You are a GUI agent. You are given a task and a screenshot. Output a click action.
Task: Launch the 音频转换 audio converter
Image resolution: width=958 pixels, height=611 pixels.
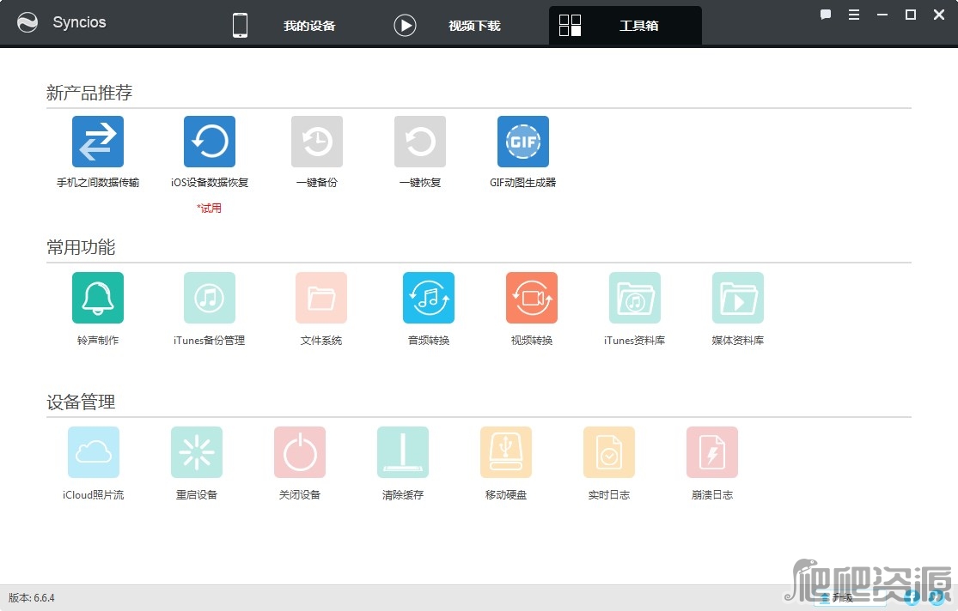pyautogui.click(x=429, y=298)
